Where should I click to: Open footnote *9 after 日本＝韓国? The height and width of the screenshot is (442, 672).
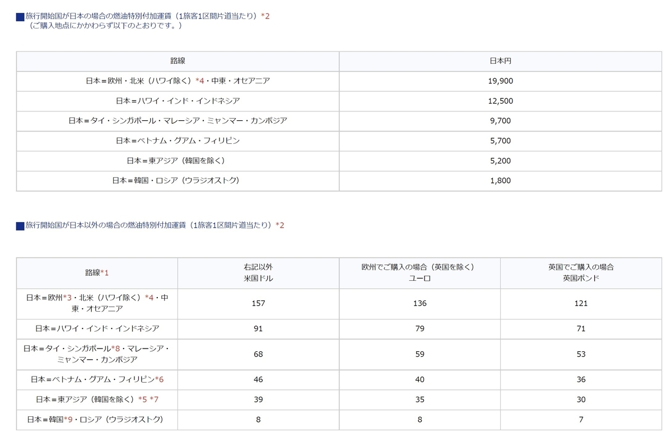coord(68,419)
